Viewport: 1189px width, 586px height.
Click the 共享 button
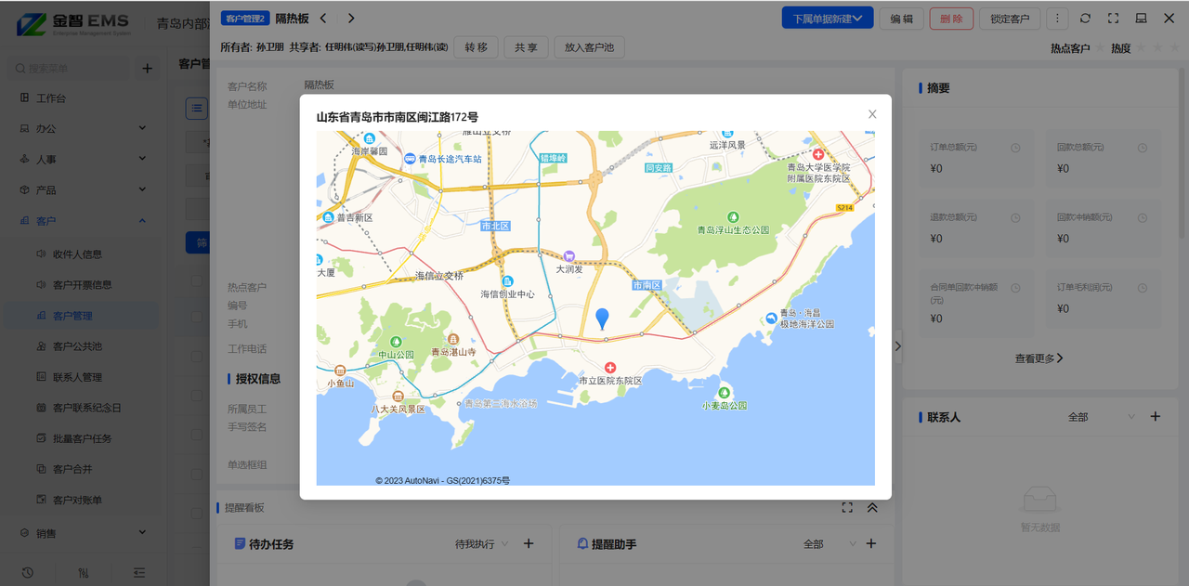pos(526,47)
